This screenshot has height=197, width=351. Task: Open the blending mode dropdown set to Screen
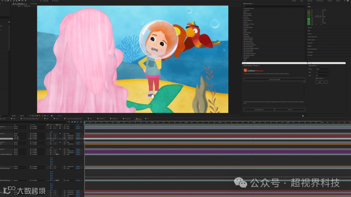[x=20, y=135]
